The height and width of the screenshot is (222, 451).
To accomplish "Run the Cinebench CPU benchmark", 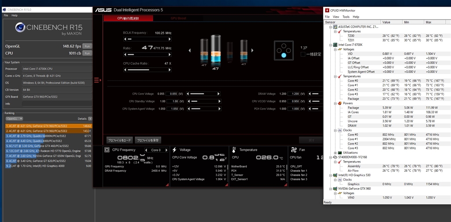I will coord(87,53).
